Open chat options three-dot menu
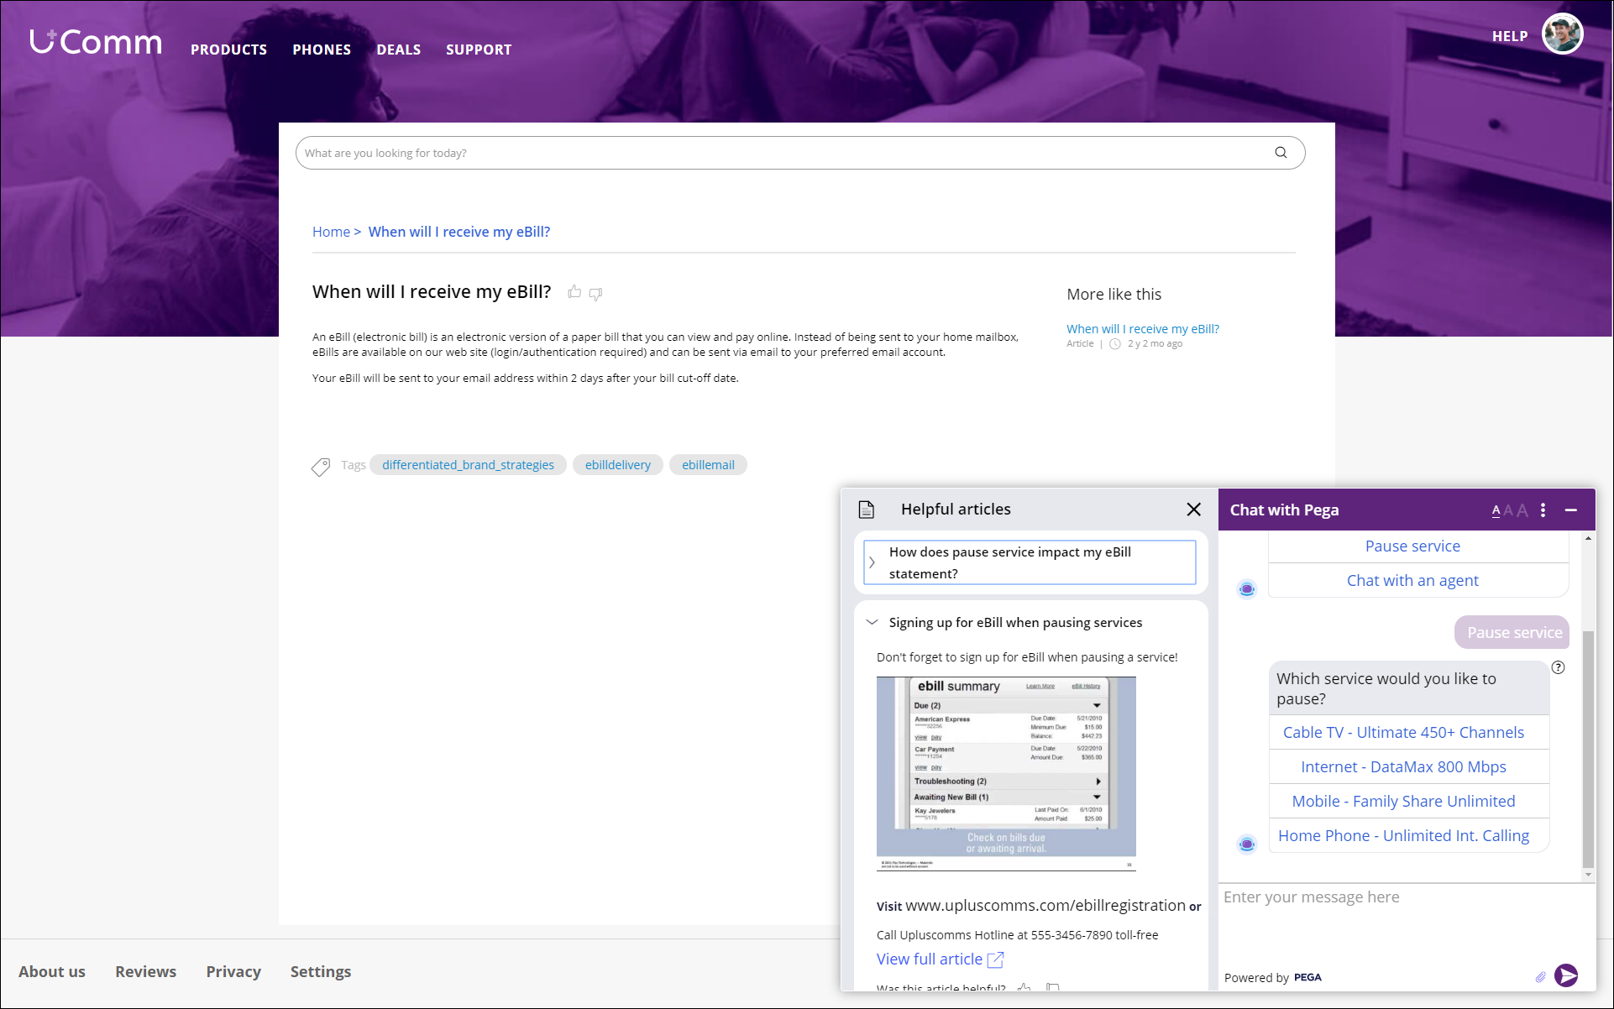 (x=1543, y=510)
